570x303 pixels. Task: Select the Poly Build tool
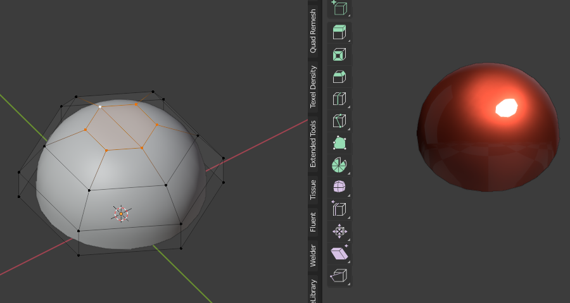click(x=339, y=143)
